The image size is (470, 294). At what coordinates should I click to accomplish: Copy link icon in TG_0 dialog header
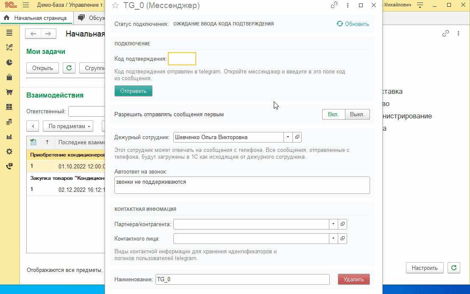[334, 6]
